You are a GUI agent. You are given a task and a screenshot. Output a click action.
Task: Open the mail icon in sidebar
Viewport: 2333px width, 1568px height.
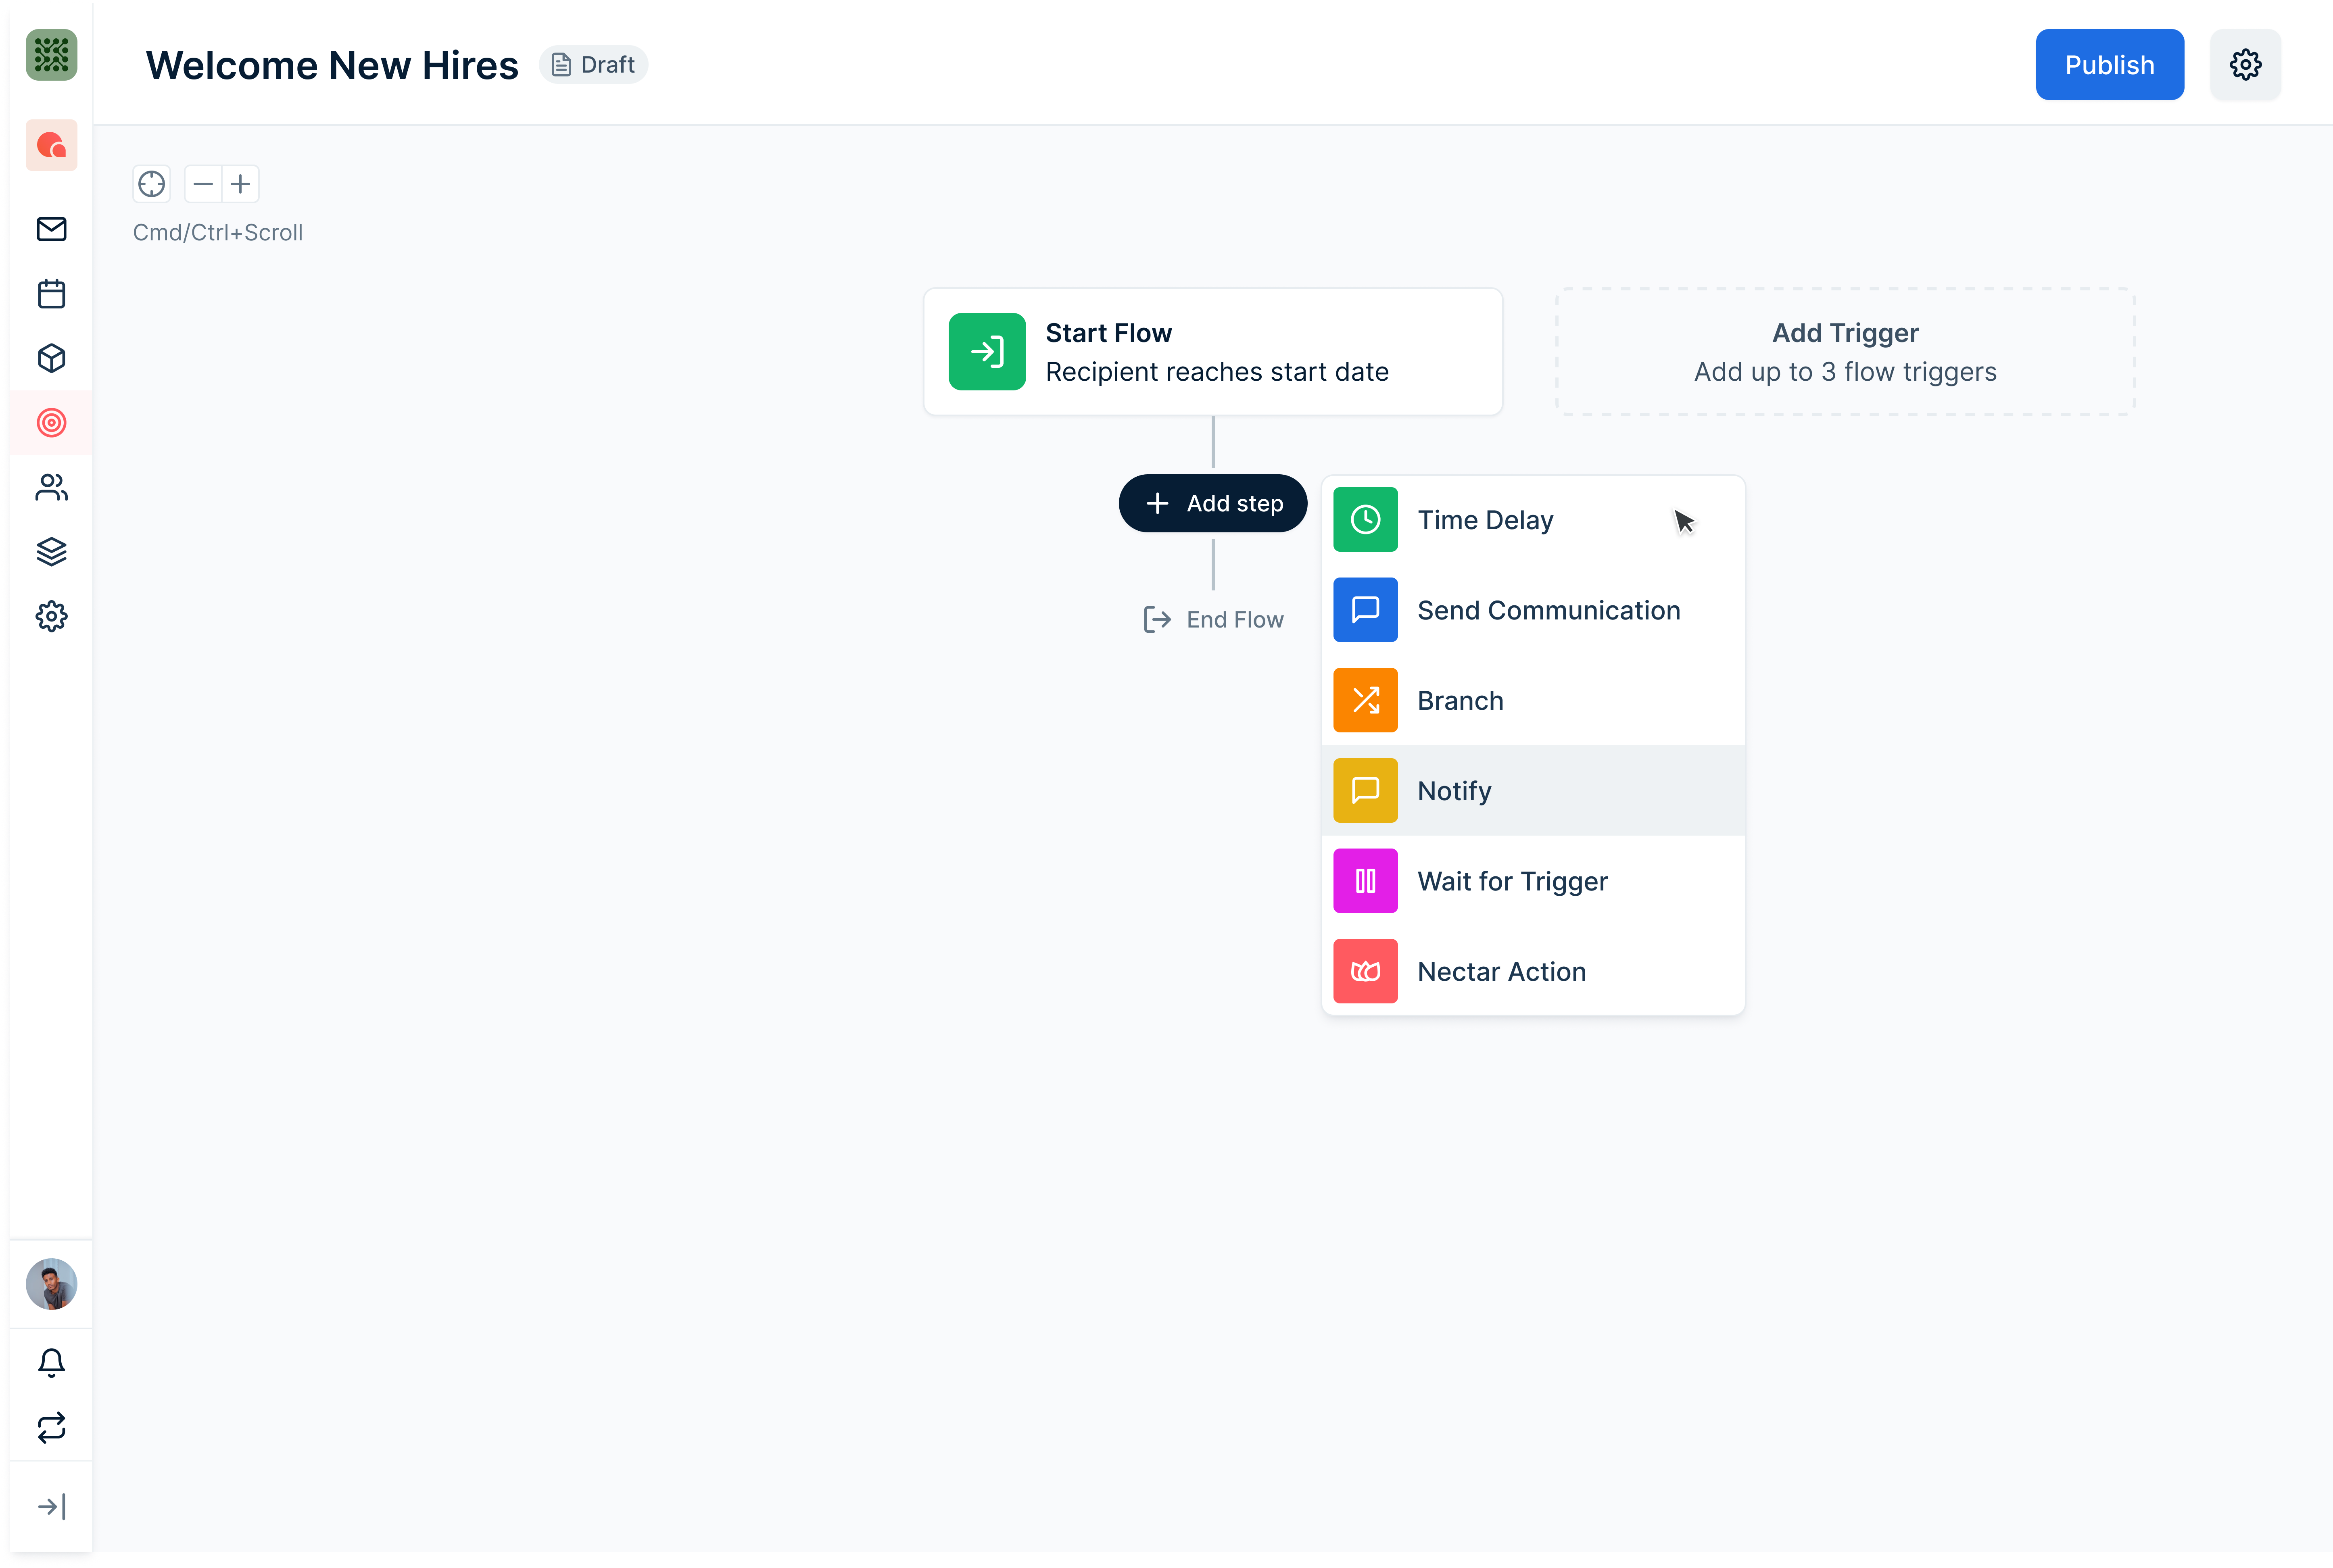pyautogui.click(x=51, y=229)
